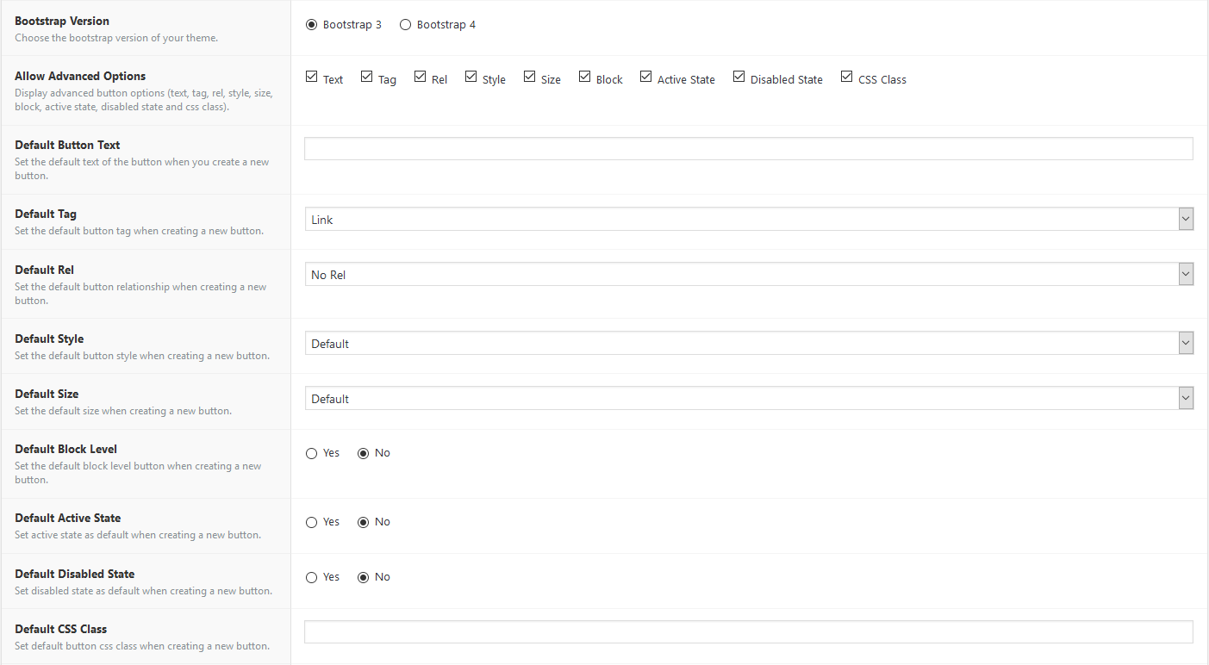The image size is (1209, 665).
Task: Open the Default Style dropdown
Action: pyautogui.click(x=749, y=344)
